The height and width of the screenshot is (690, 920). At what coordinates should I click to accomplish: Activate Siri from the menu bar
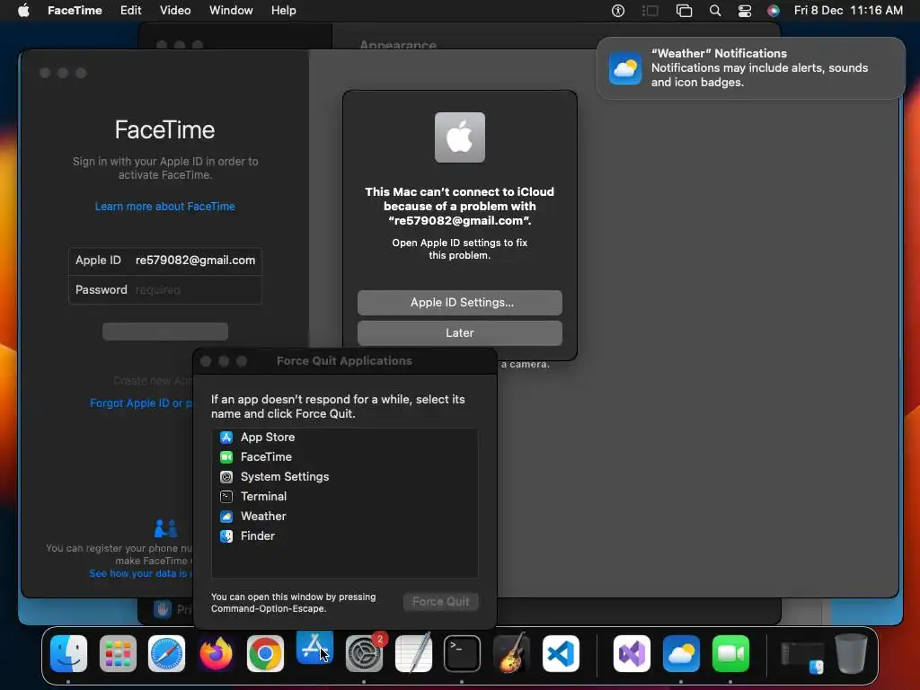[774, 11]
